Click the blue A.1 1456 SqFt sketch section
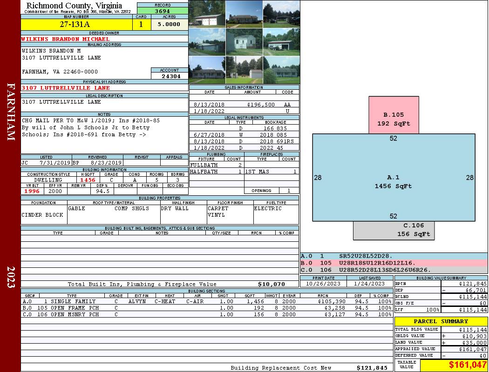 (x=394, y=178)
